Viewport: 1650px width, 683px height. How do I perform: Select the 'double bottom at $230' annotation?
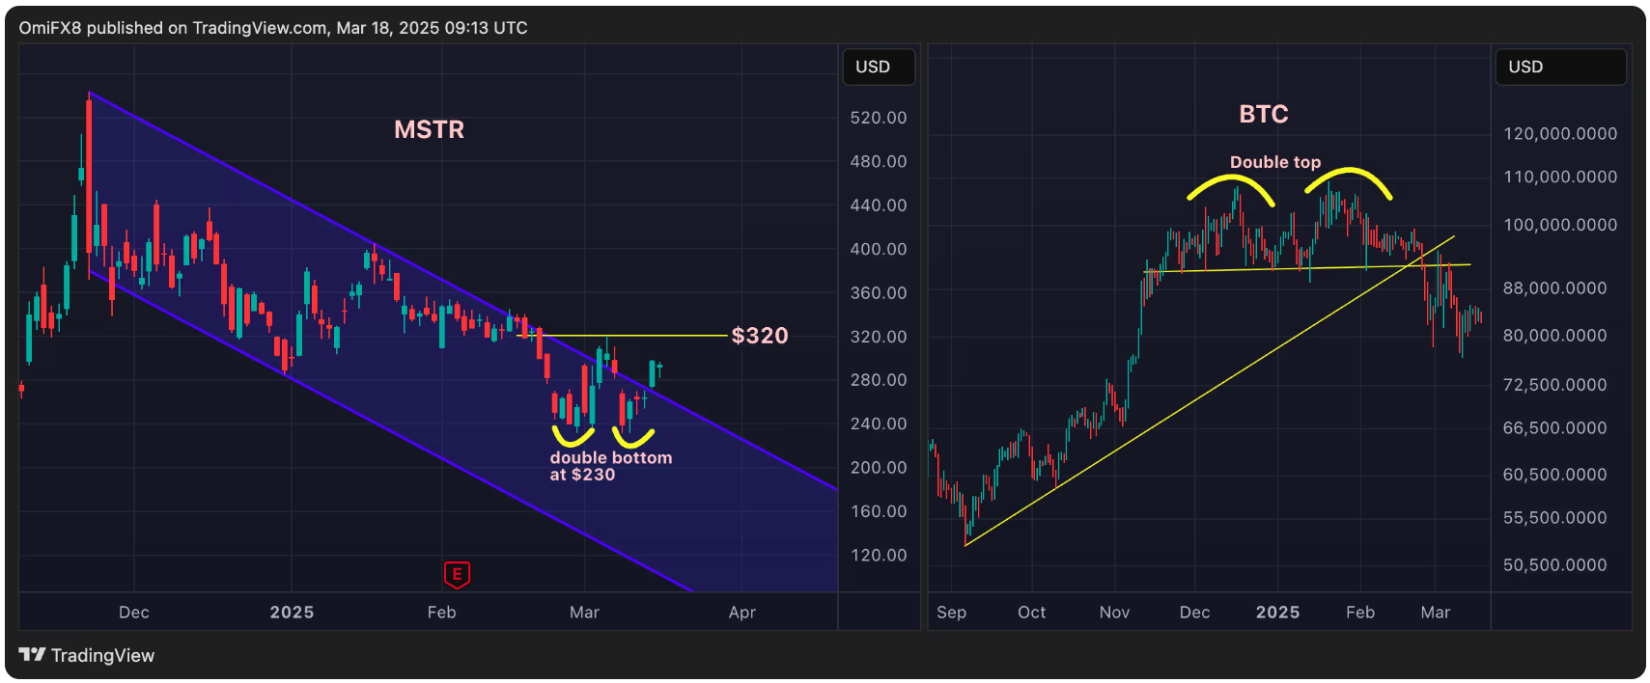(x=611, y=466)
